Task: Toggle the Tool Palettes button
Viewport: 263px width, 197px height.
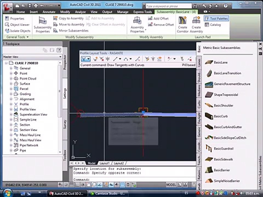Action: point(216,18)
